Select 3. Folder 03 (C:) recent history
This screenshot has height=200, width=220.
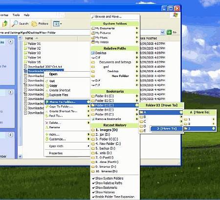(x=115, y=139)
